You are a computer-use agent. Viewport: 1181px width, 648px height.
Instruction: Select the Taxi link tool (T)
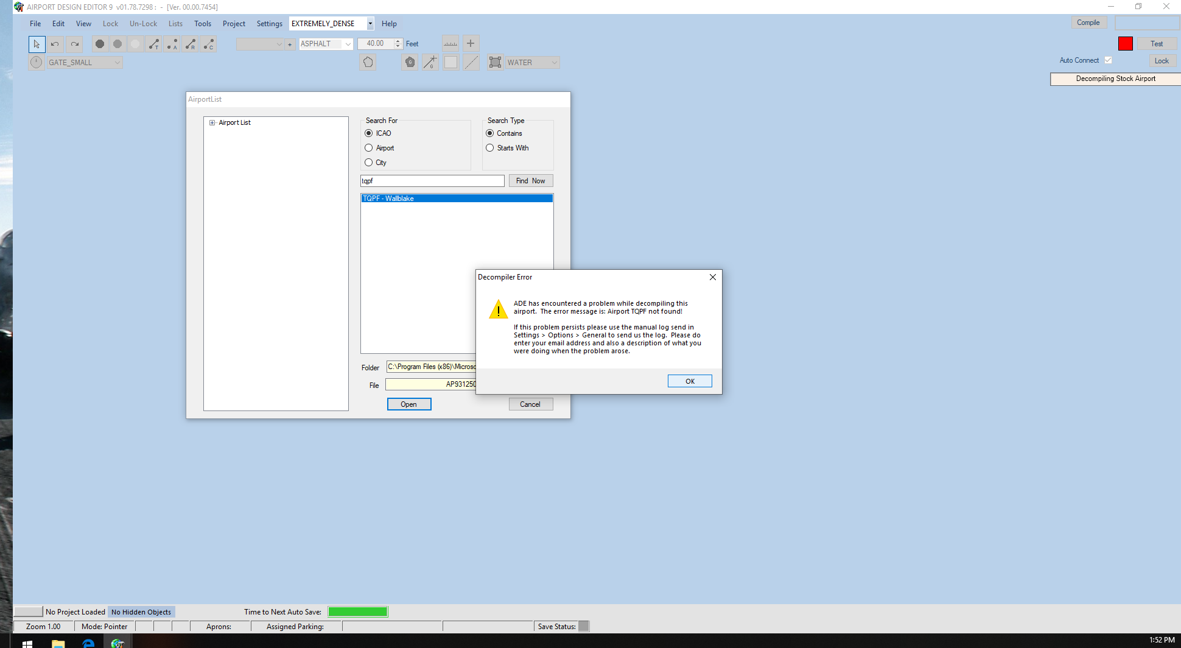point(153,44)
